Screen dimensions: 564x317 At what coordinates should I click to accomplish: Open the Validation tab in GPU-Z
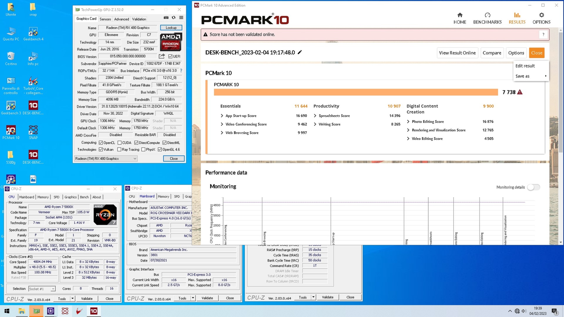tap(139, 19)
